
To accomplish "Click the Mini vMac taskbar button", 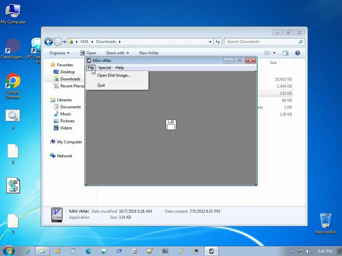I will pos(211,251).
